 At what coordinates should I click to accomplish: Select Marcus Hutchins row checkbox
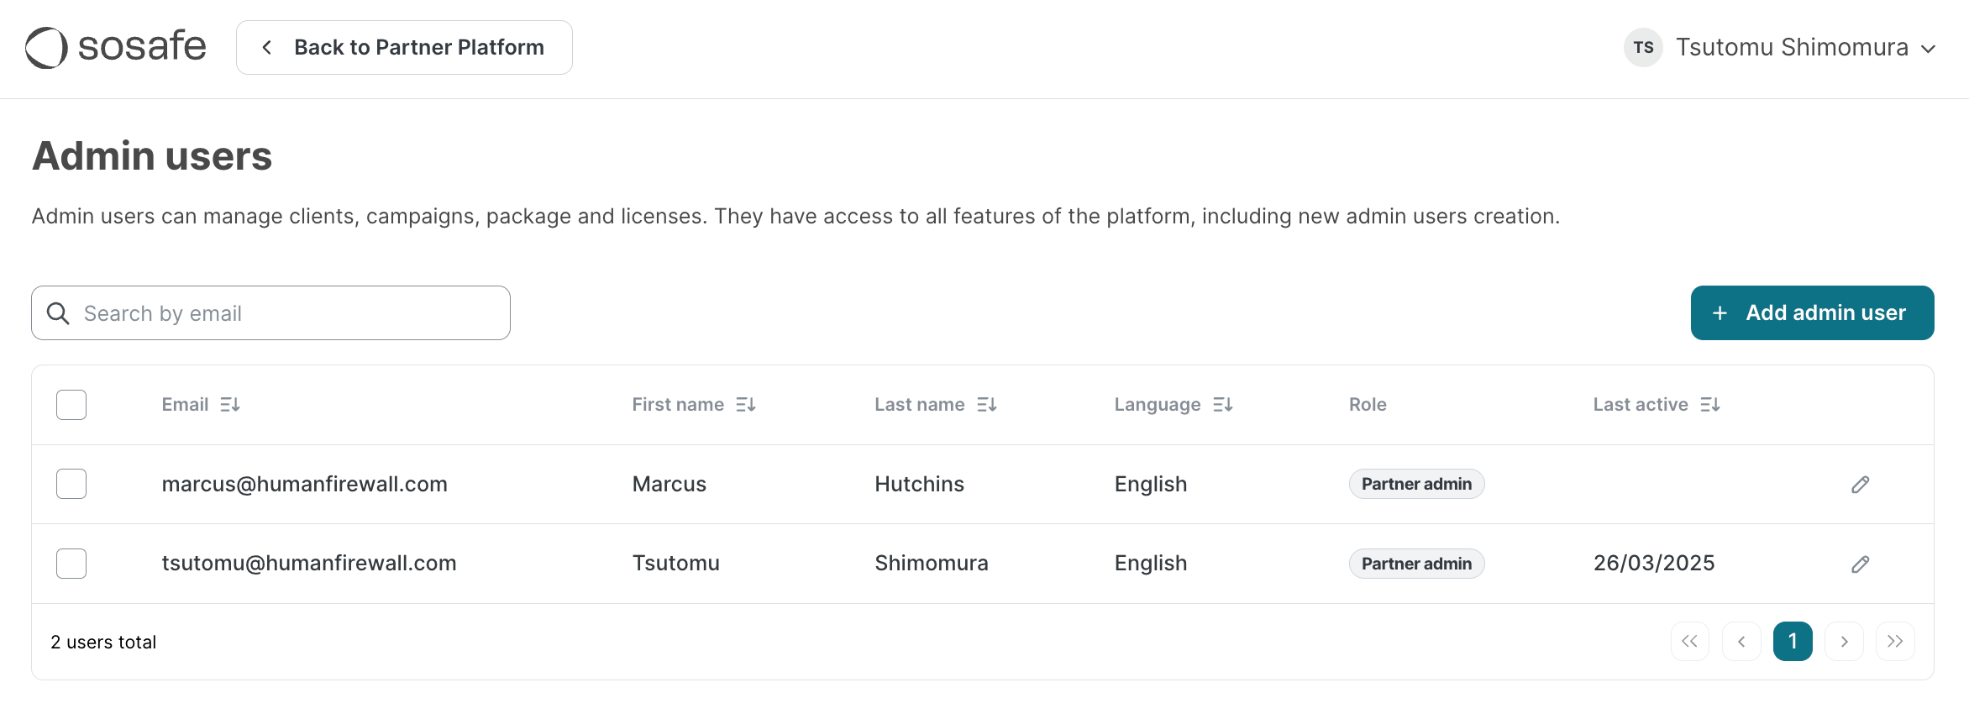[x=71, y=484]
